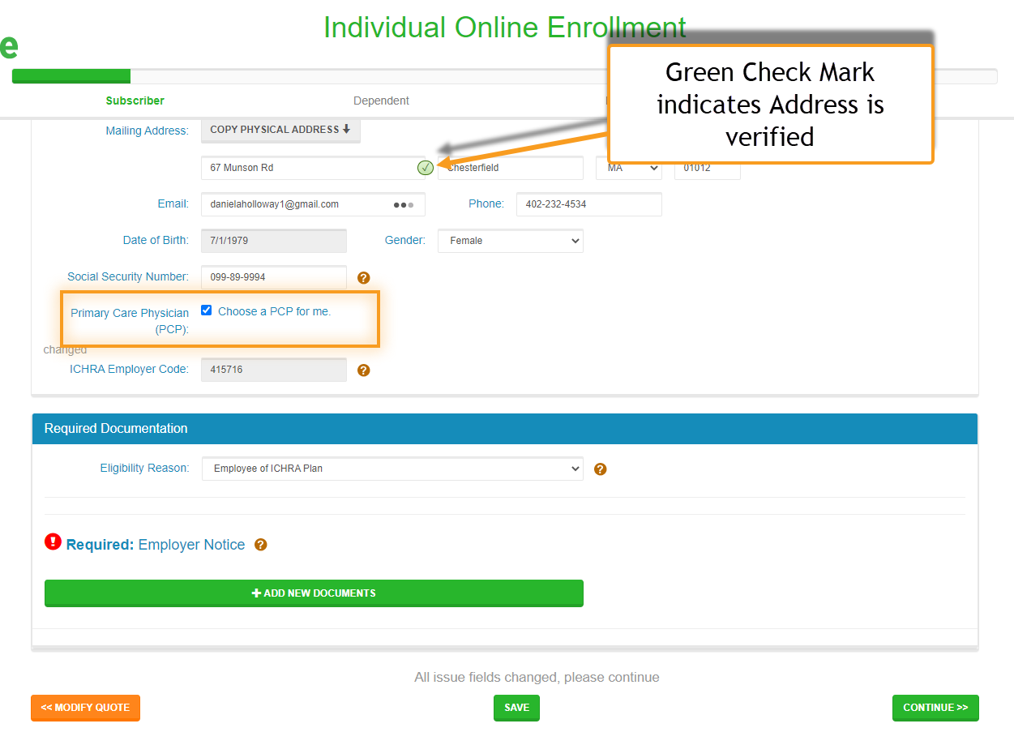
Task: Click help icon next to Social Security Number
Action: [364, 277]
